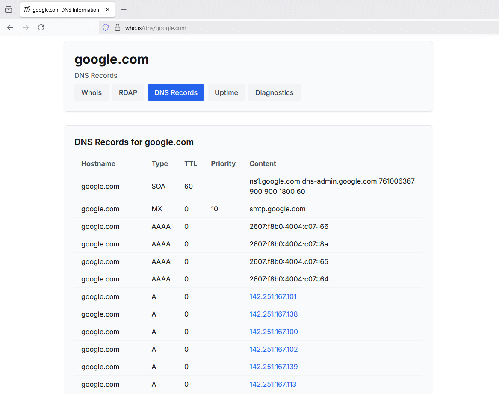The height and width of the screenshot is (394, 499).
Task: Click the Content column header
Action: [x=263, y=163]
